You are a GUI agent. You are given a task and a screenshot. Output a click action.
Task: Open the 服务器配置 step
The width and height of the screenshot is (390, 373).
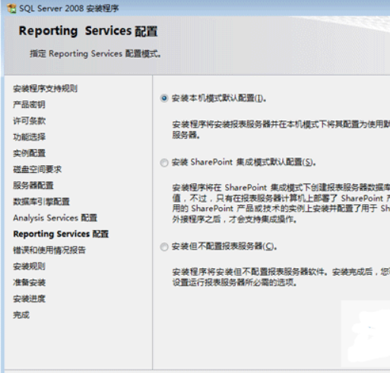33,185
